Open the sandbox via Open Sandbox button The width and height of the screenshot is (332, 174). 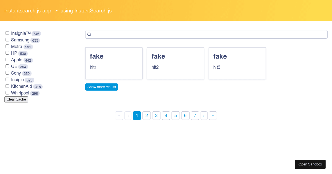coord(310,164)
